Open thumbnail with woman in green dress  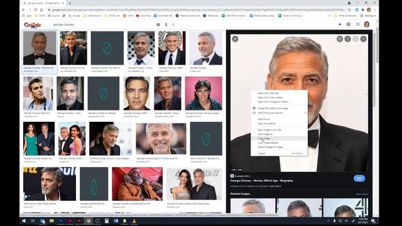[39, 139]
